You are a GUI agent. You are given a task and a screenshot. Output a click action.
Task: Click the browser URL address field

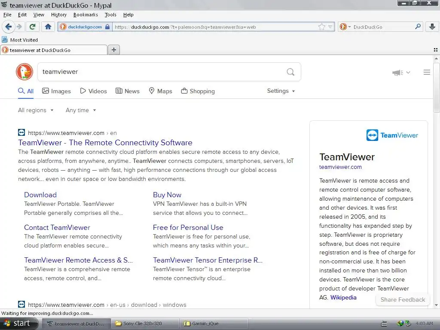click(x=216, y=27)
